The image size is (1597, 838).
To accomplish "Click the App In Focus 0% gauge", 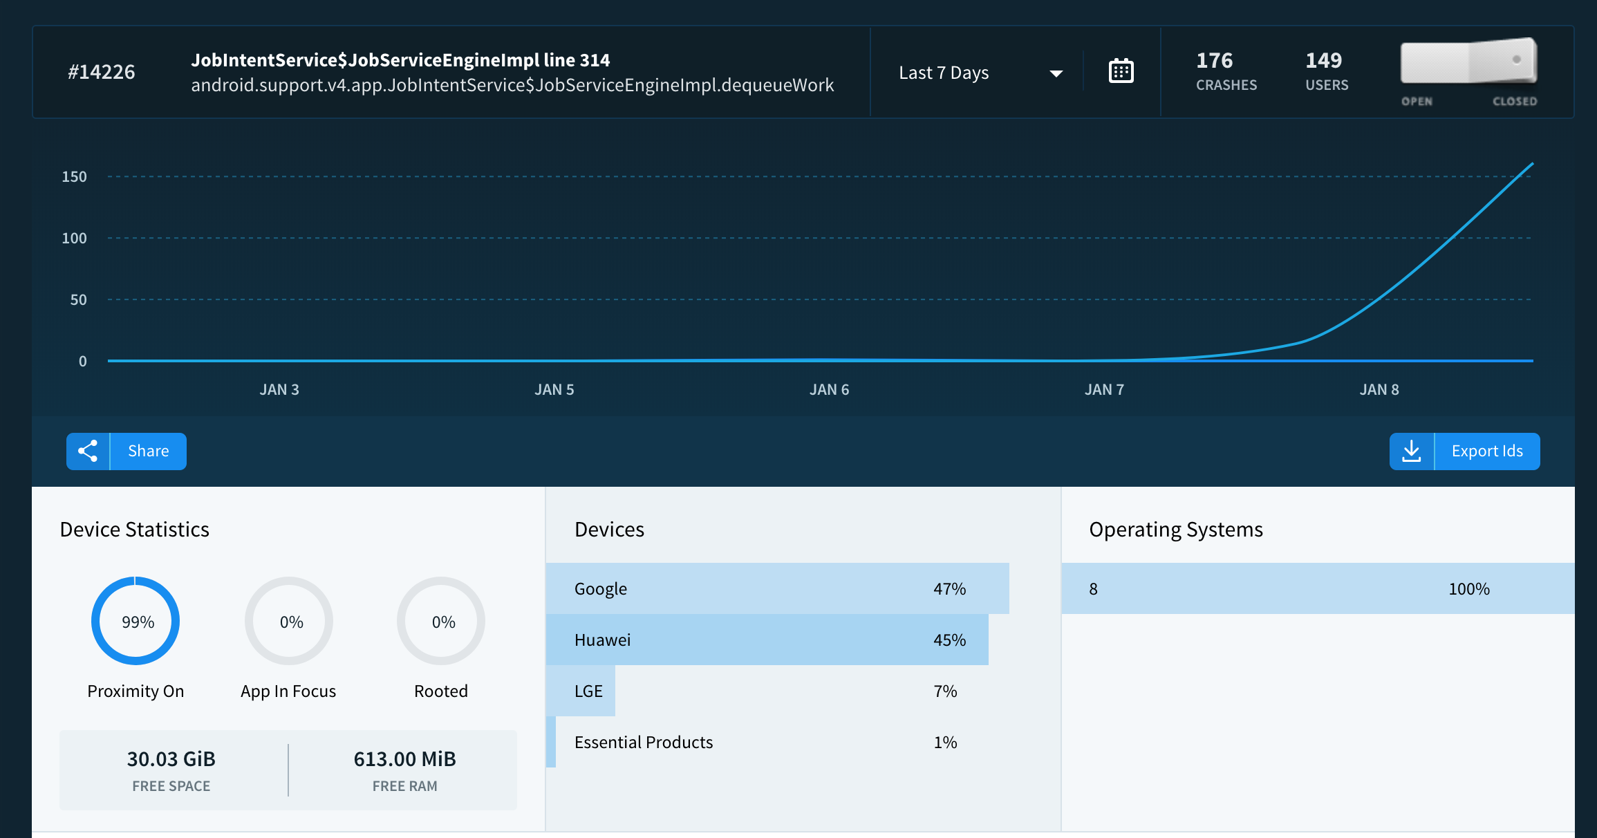I will pyautogui.click(x=289, y=621).
